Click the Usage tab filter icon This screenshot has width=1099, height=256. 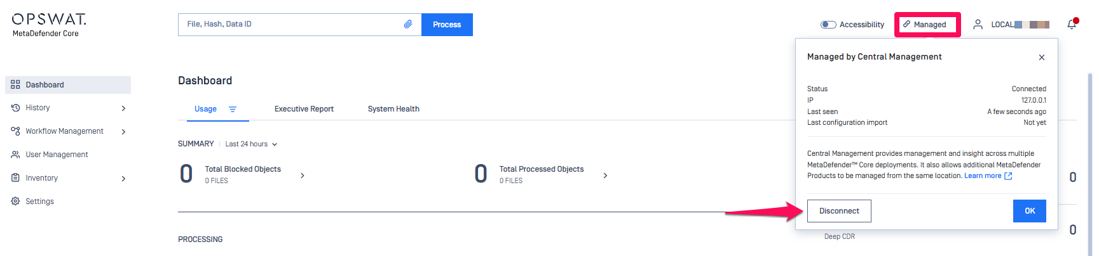233,109
